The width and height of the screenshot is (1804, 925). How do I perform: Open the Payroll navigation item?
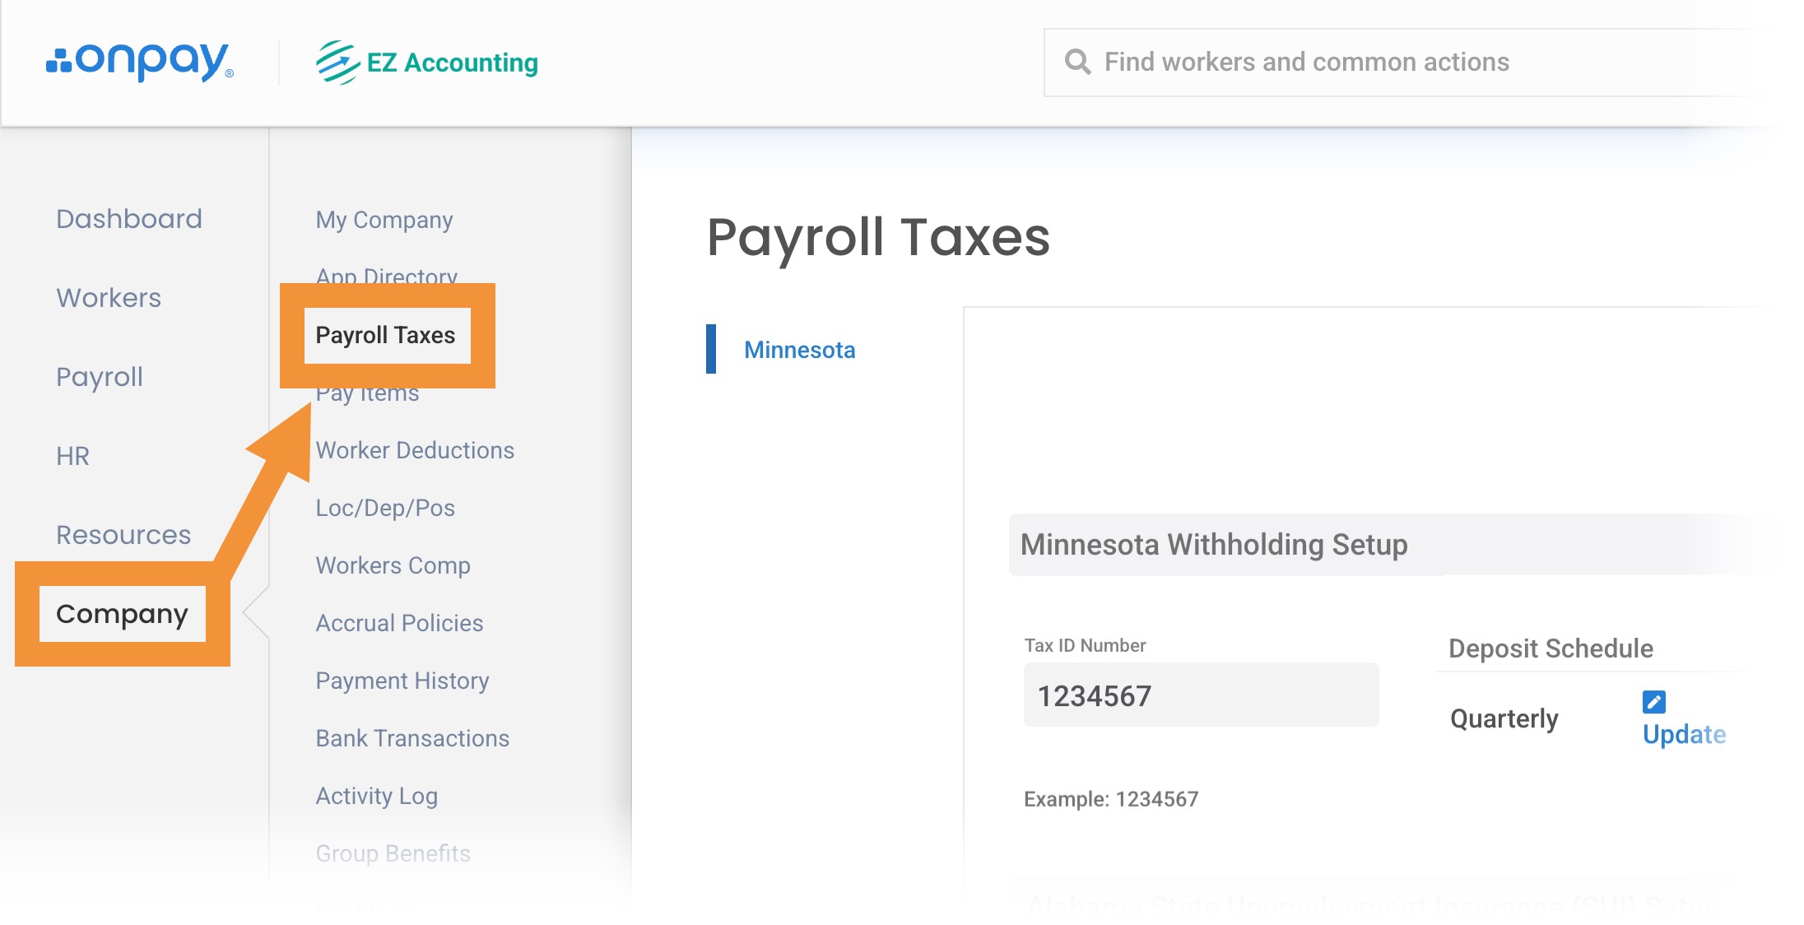tap(100, 377)
